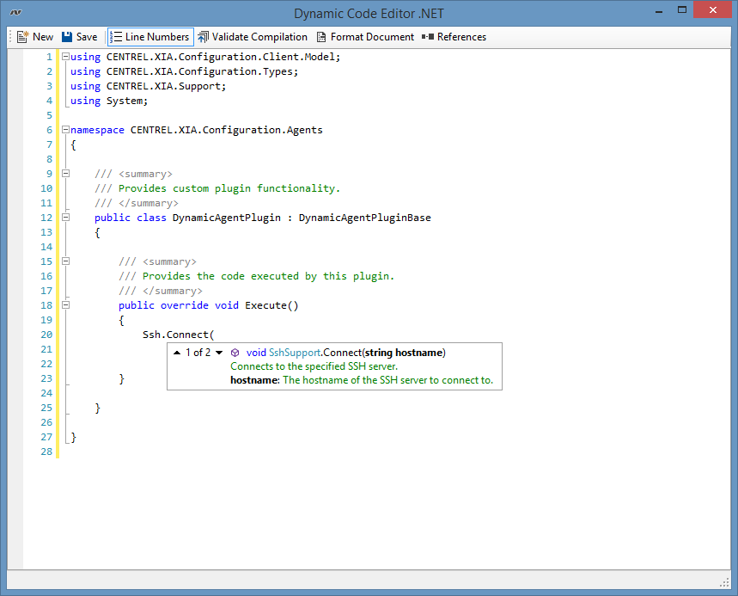Click the 'override' keyword on line 18
The width and height of the screenshot is (738, 596).
click(185, 305)
